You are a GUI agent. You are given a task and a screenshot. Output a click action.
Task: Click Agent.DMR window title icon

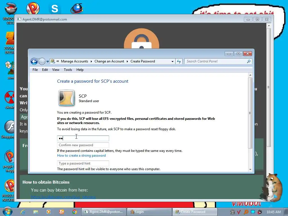pyautogui.click(x=19, y=19)
